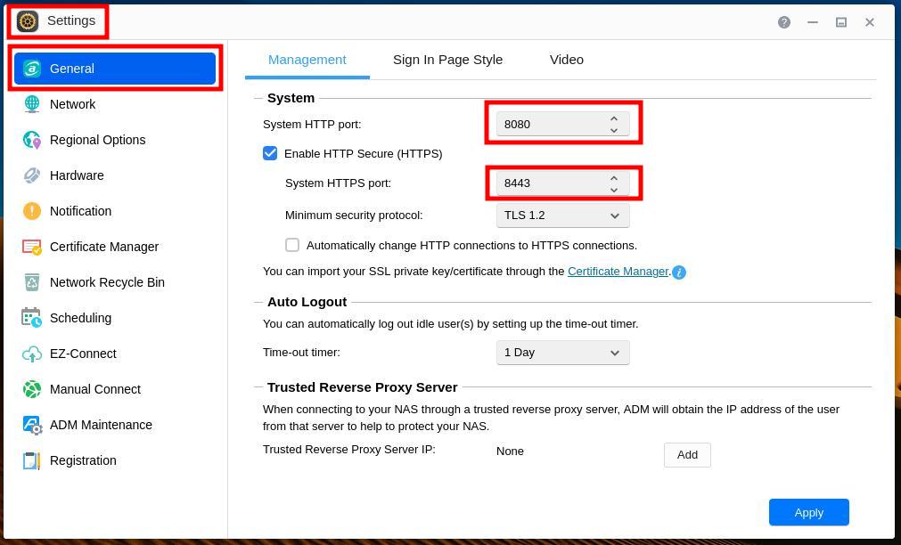This screenshot has width=901, height=545.
Task: Click the Certificate Manager link
Action: [x=618, y=271]
